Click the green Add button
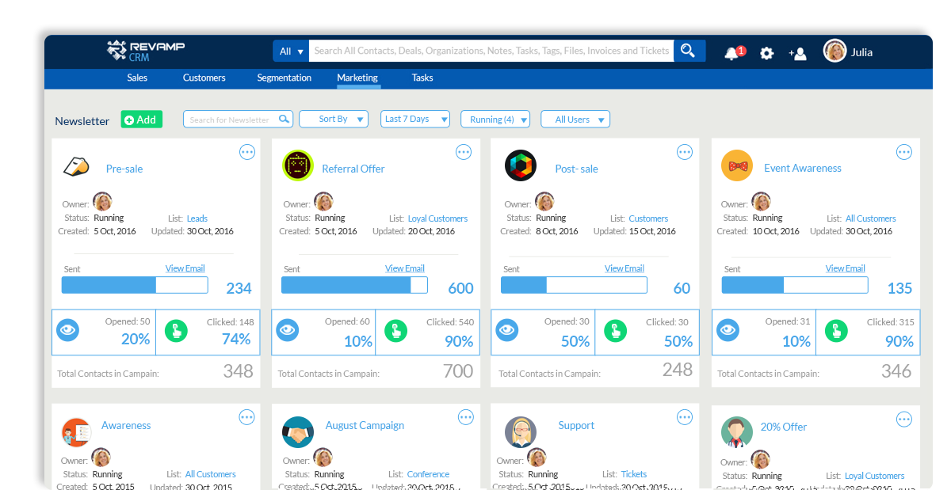The width and height of the screenshot is (951, 490). click(142, 120)
